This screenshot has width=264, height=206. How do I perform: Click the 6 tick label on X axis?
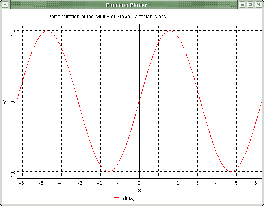[255, 183]
